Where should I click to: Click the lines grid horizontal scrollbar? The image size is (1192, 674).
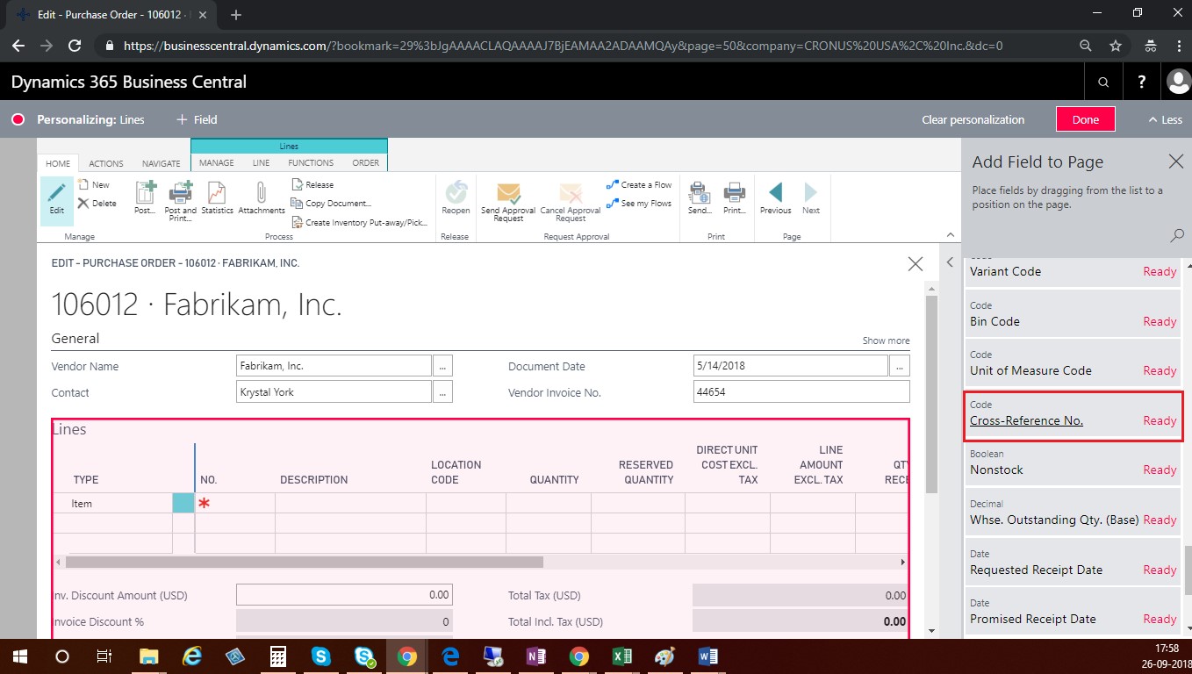(304, 562)
